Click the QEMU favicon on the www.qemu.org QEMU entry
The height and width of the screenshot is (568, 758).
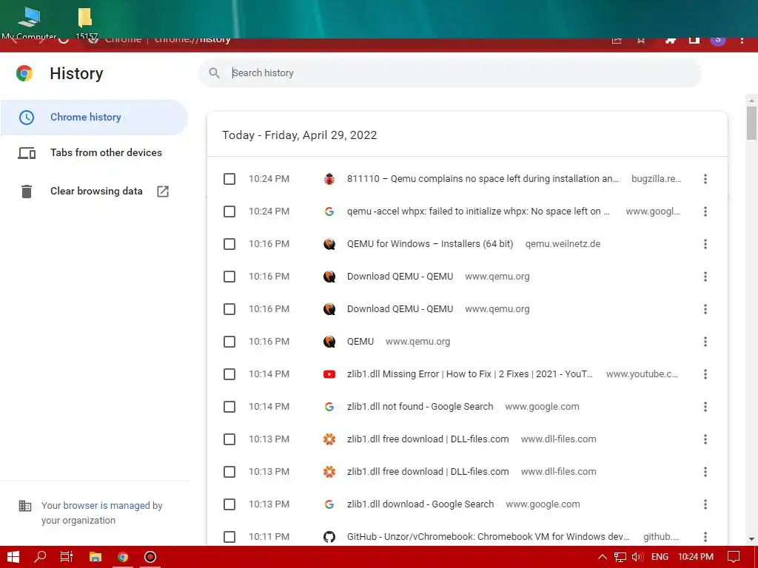click(x=329, y=342)
